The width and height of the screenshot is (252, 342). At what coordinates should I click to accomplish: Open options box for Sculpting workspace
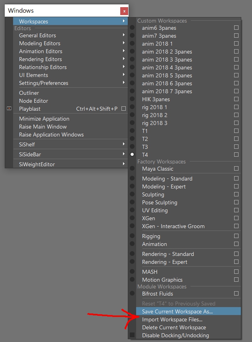tap(236, 194)
